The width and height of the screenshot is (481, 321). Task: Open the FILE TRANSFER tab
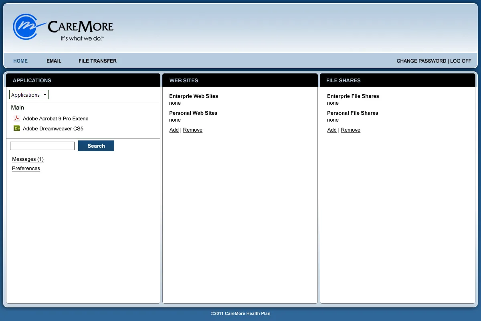click(x=97, y=61)
